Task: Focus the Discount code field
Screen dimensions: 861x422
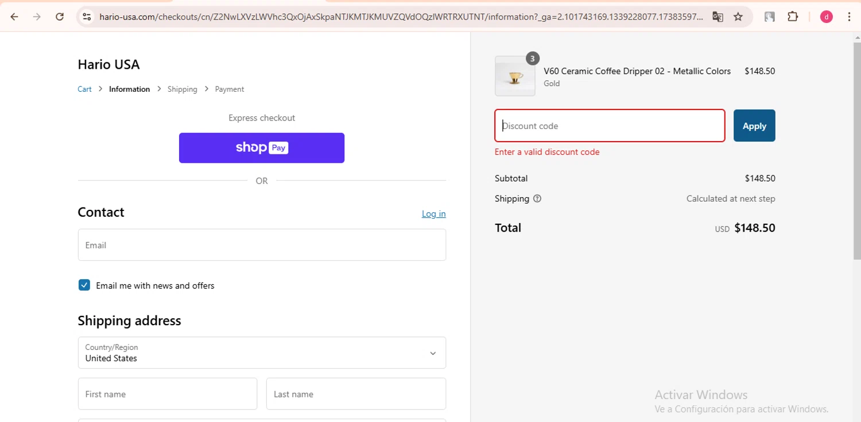Action: [610, 126]
